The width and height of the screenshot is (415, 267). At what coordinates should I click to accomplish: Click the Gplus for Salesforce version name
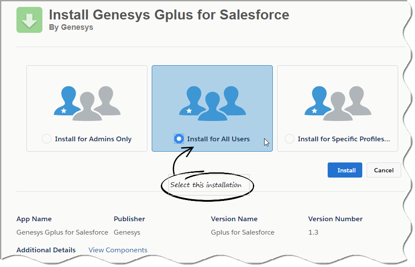pos(243,232)
